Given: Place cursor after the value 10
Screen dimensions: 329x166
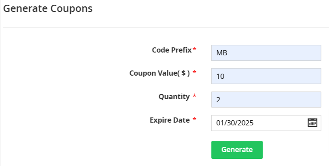Looking at the screenshot, I should (x=225, y=76).
